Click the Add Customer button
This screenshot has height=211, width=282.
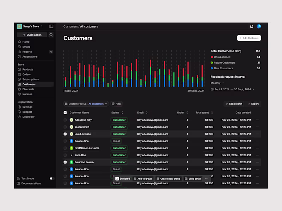pyautogui.click(x=249, y=38)
